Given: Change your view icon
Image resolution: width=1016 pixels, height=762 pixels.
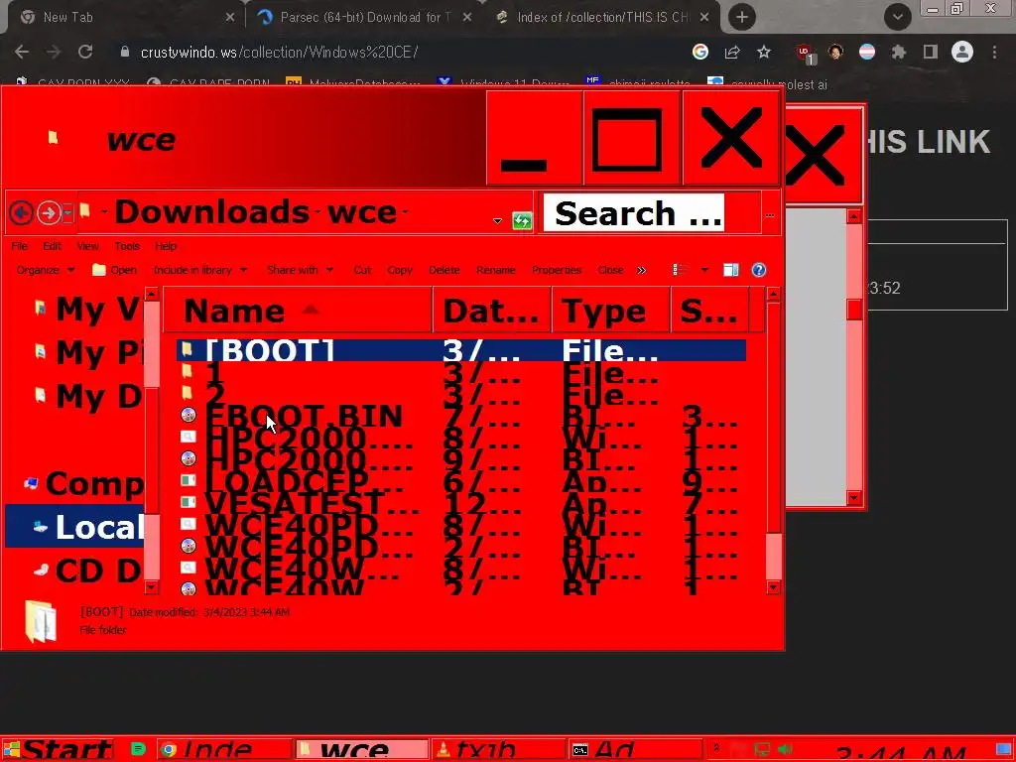Looking at the screenshot, I should point(680,270).
